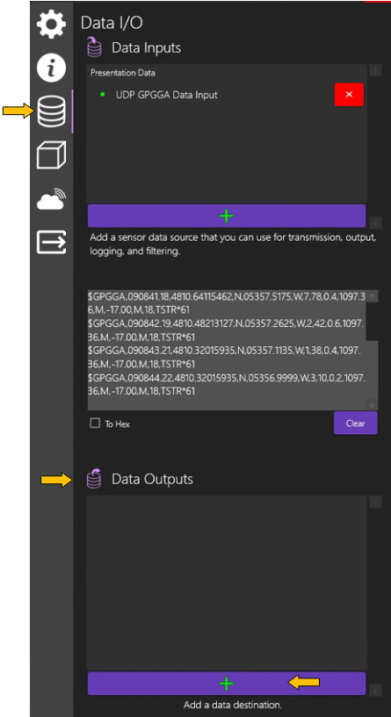Screen dimensions: 391x717
Task: Click the Data Outputs header icon
Action: [94, 479]
